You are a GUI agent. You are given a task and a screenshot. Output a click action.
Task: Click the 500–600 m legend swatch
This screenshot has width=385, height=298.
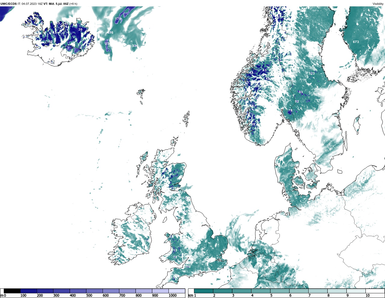click(x=94, y=291)
